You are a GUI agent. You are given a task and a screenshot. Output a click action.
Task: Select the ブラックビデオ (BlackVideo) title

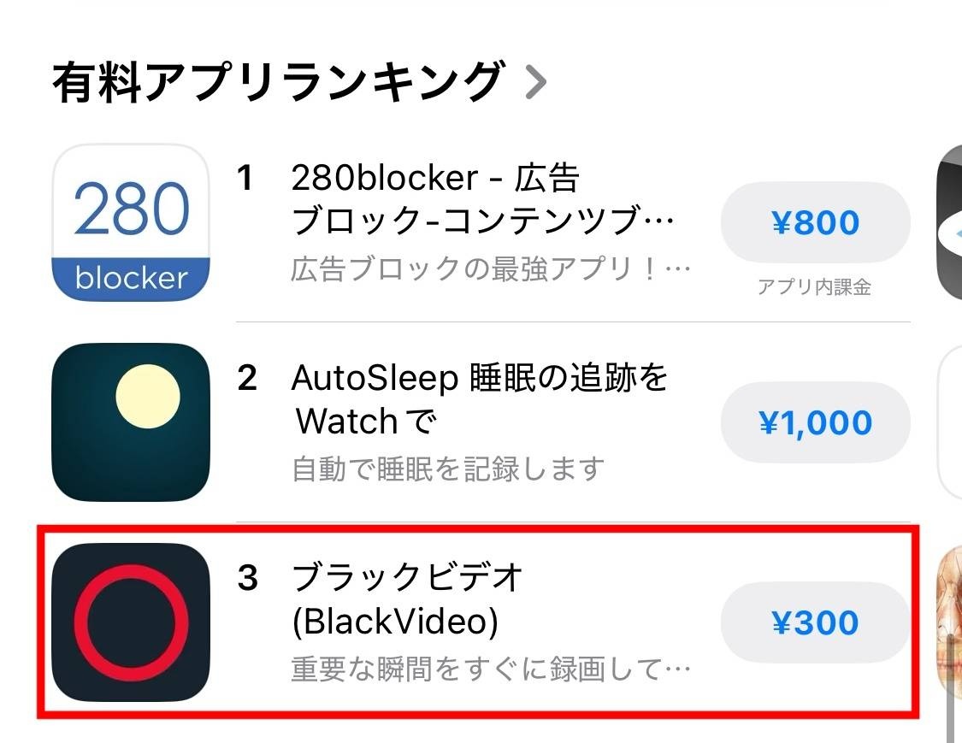point(407,600)
